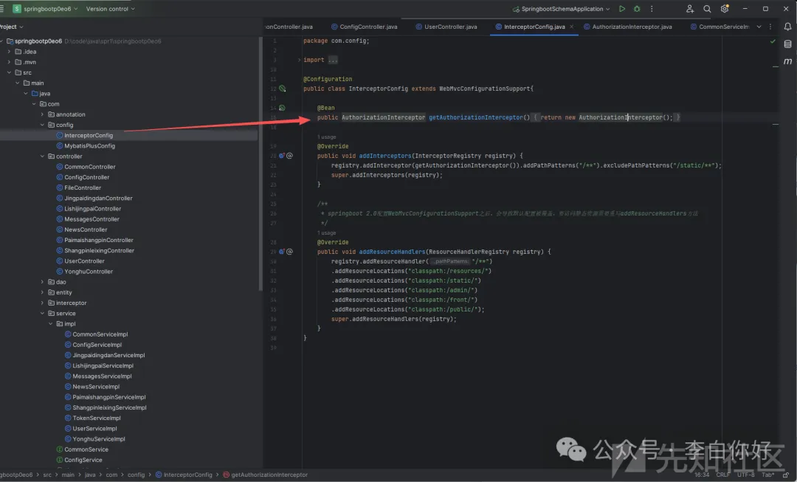Open Search Everywhere magnifier icon
Viewport: 797px width, 482px height.
(707, 9)
